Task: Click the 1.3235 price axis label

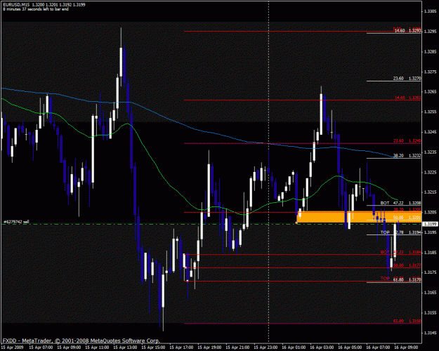Action: pyautogui.click(x=431, y=152)
